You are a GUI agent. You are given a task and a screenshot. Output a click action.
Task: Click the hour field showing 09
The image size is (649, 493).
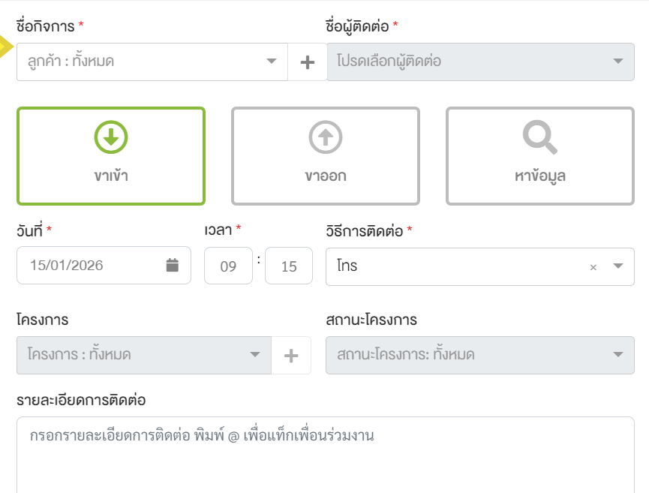(x=228, y=265)
